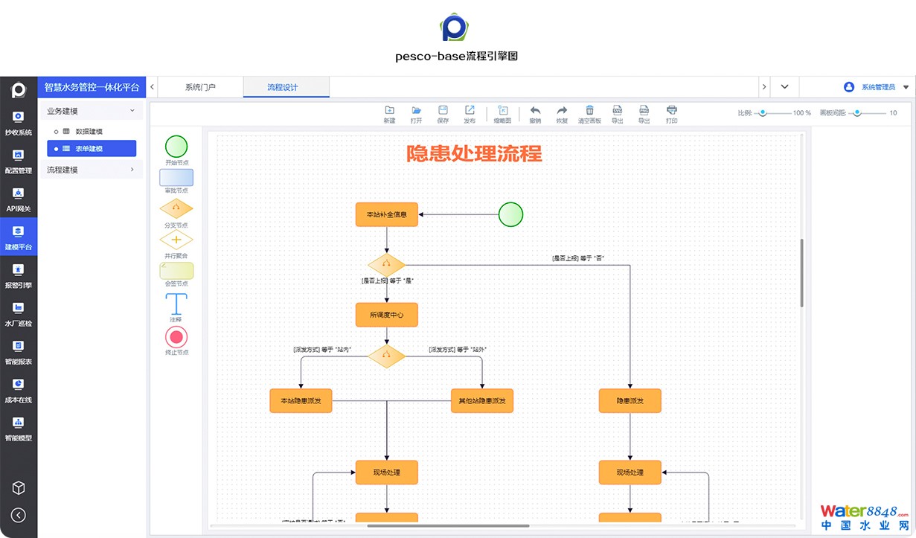Open 水厂巡检 in the left navigation

[x=19, y=313]
